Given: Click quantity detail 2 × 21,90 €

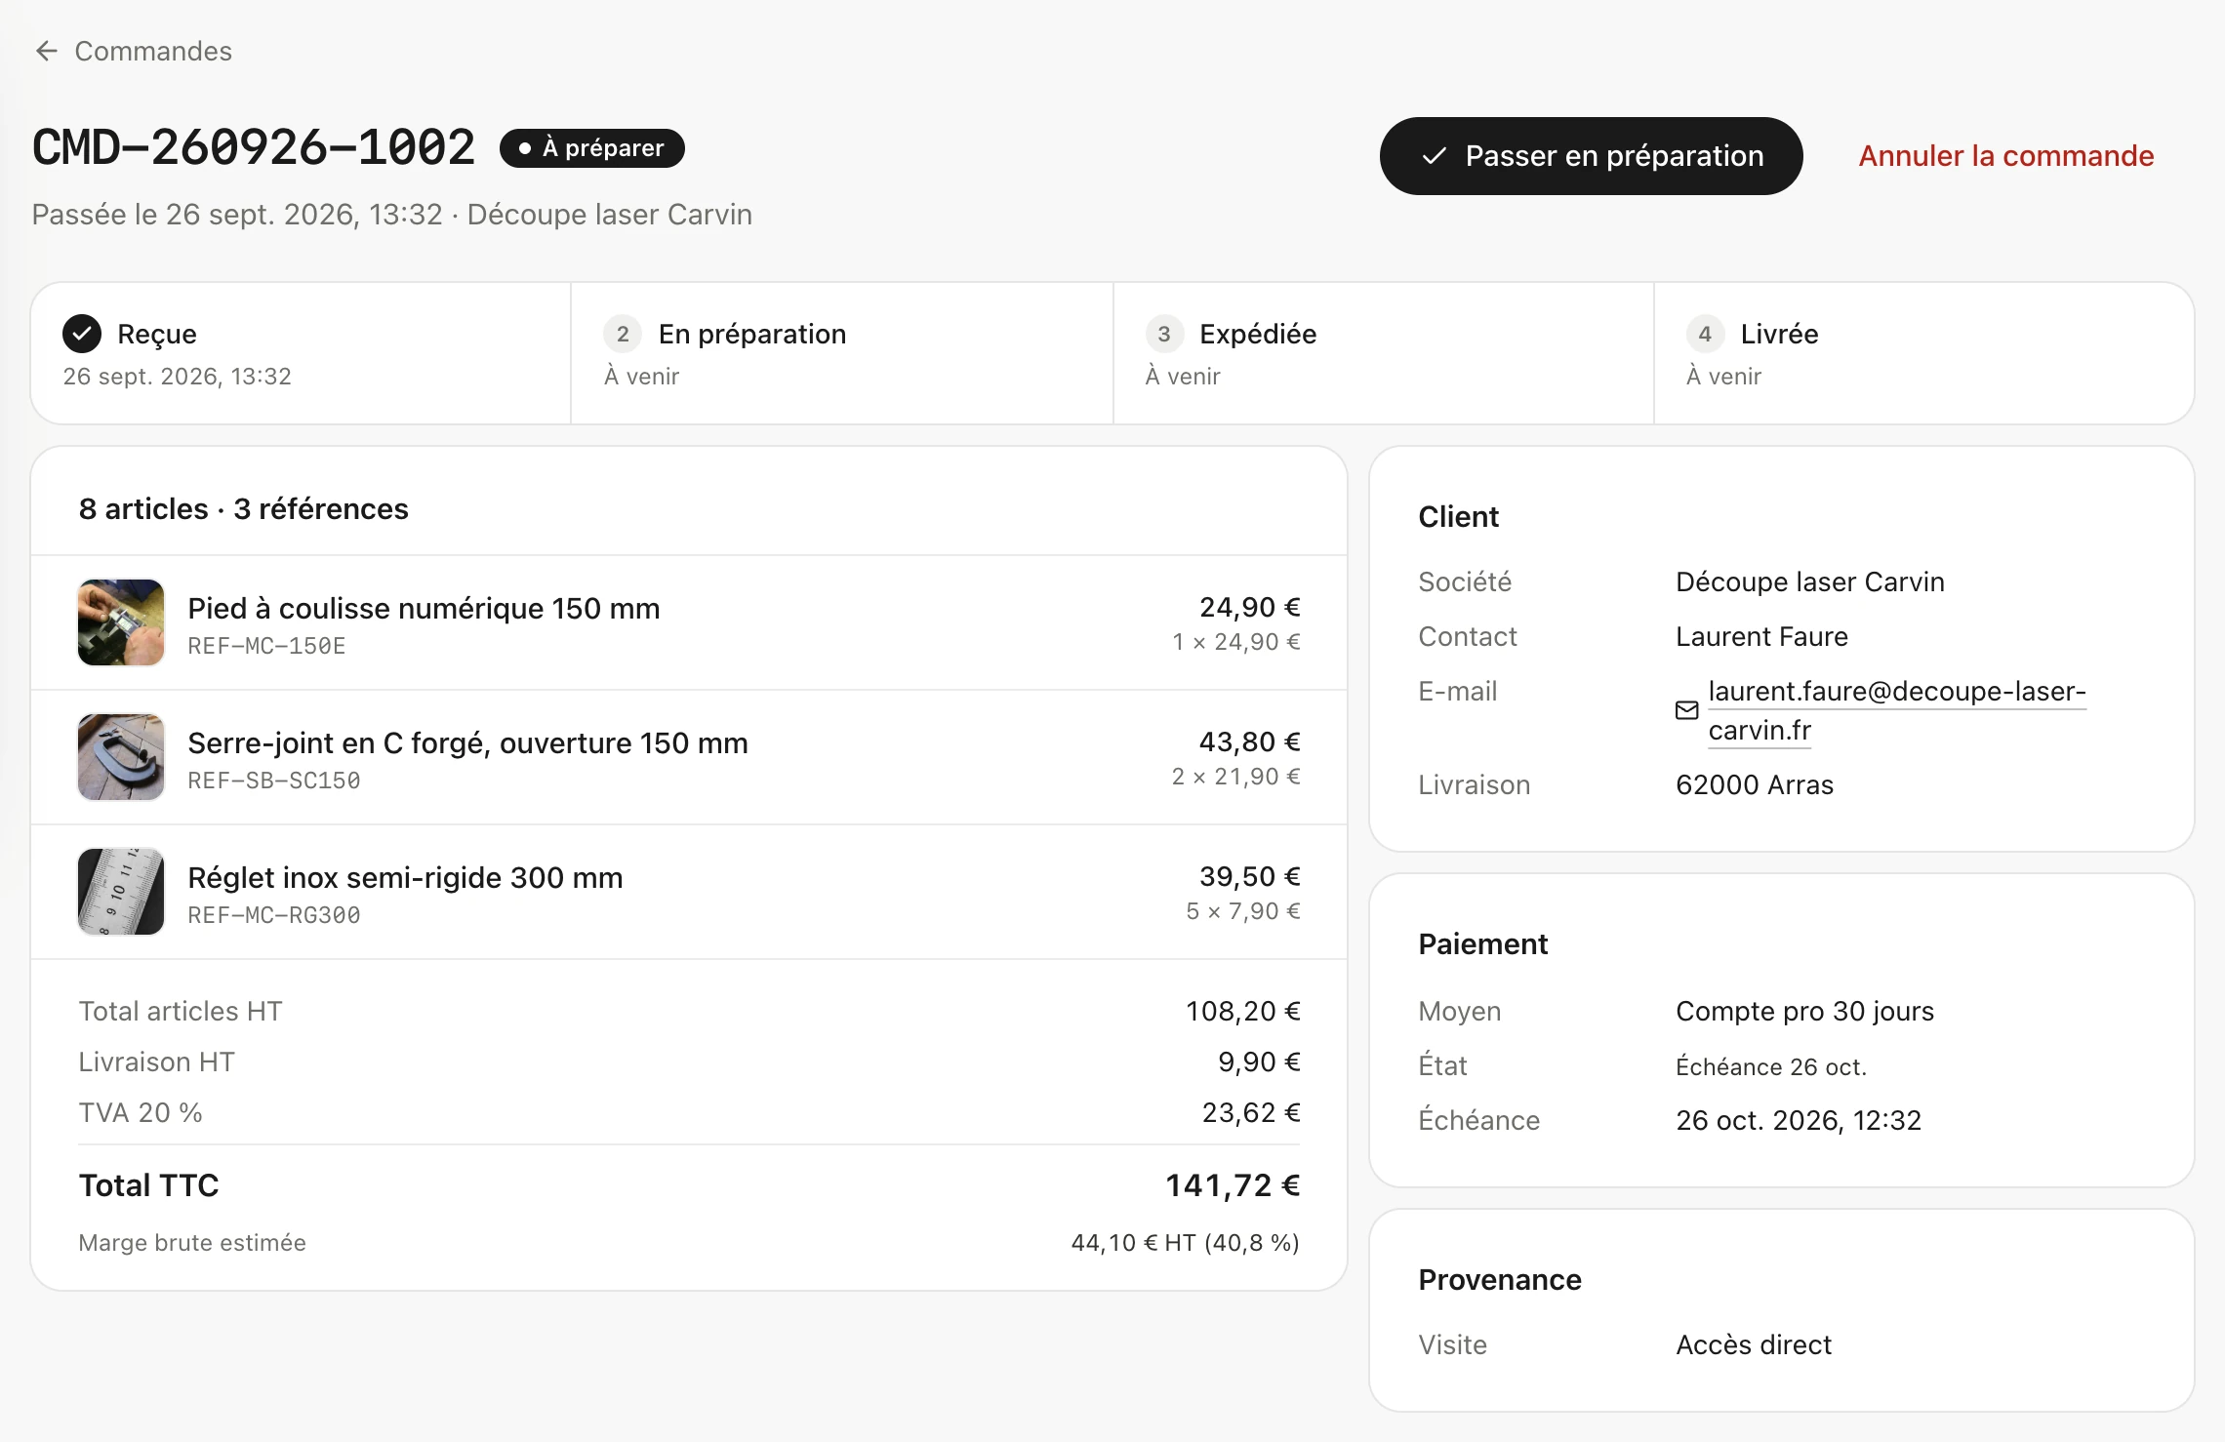Looking at the screenshot, I should [x=1235, y=777].
